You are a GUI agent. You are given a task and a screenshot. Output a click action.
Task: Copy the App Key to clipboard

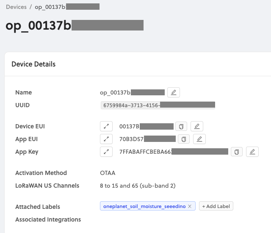pos(237,152)
